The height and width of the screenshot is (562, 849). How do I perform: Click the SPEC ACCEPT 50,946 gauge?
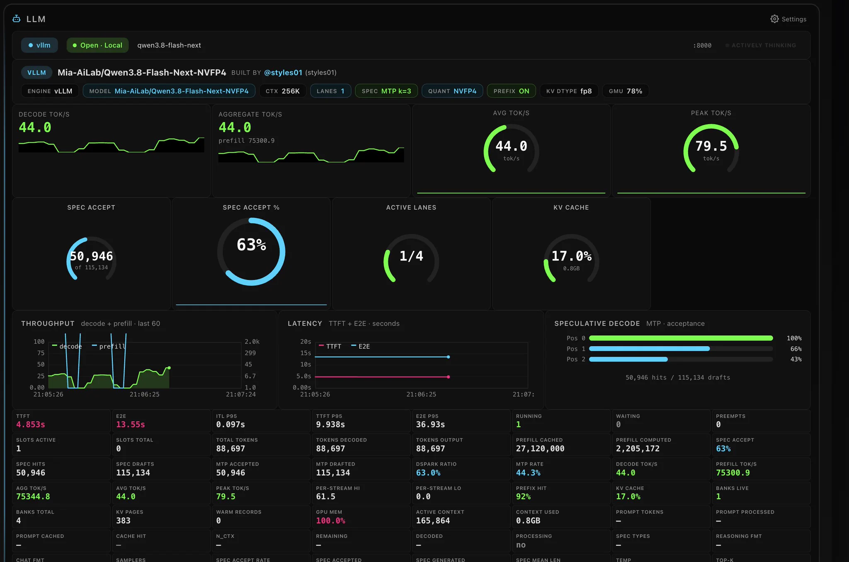pos(91,259)
